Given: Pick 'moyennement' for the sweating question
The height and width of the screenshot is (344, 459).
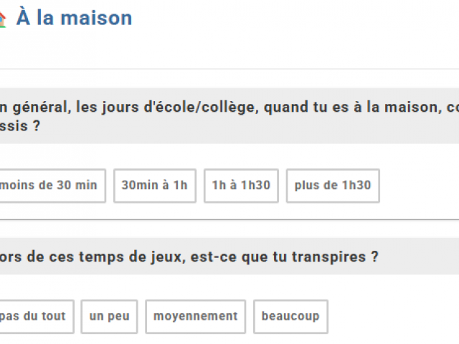Looking at the screenshot, I should (x=195, y=317).
